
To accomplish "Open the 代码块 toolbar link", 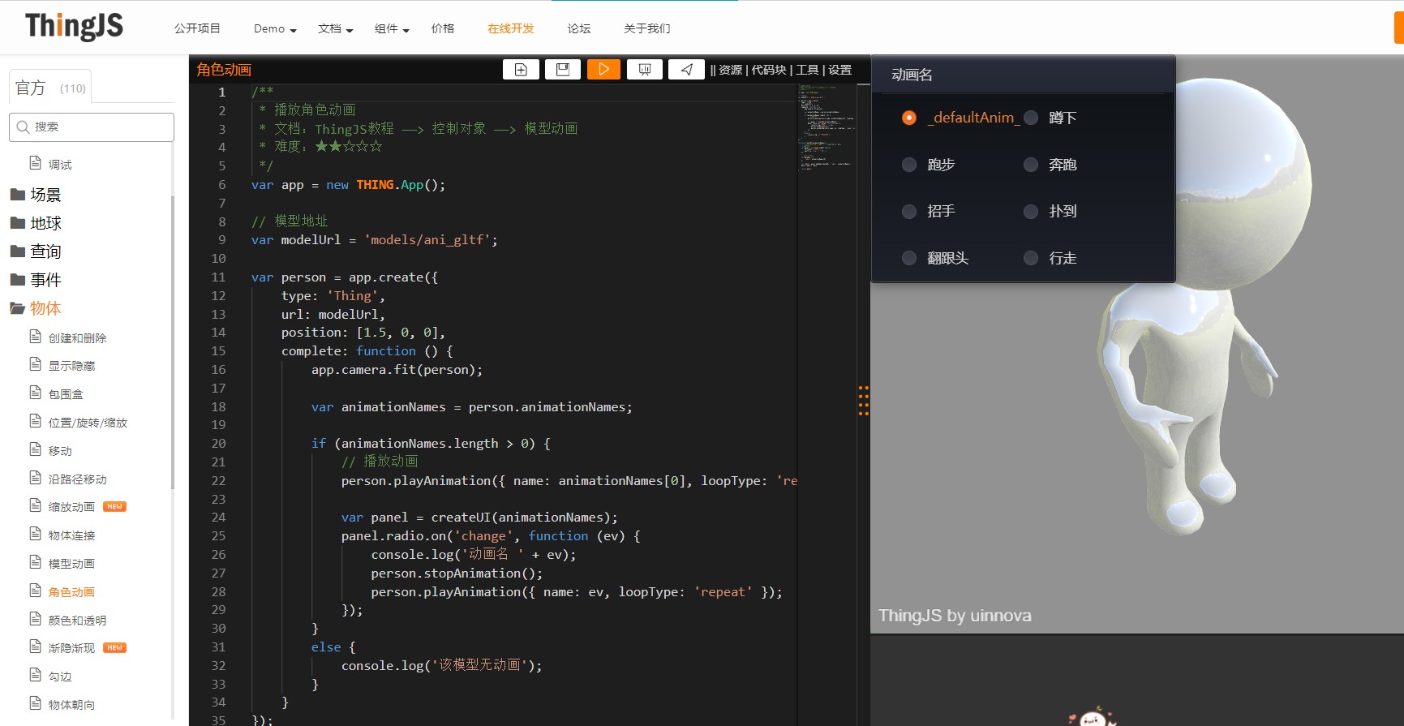I will 769,70.
